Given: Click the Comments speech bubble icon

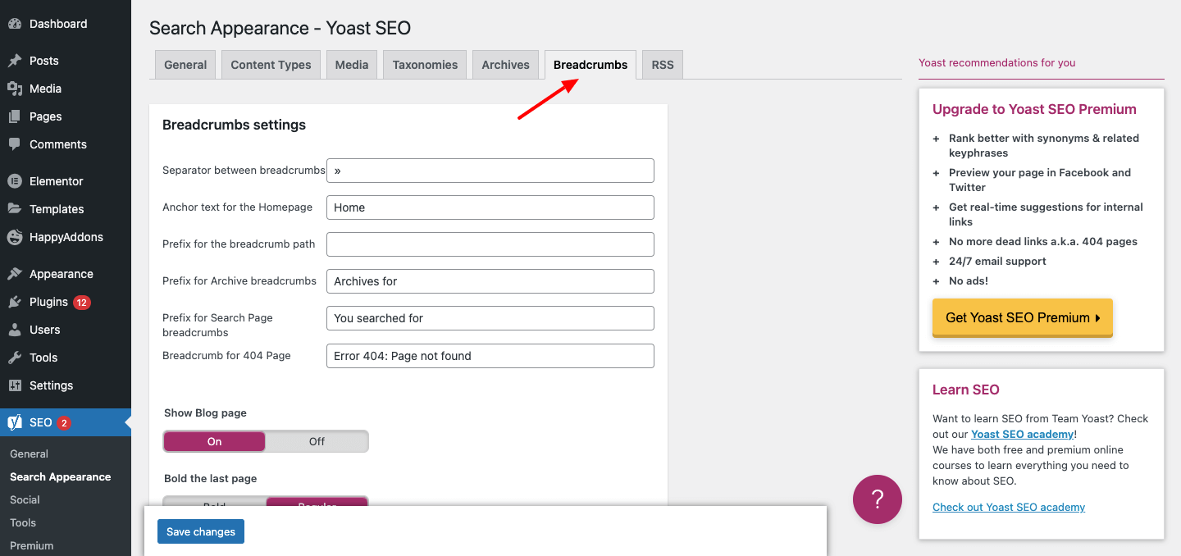Looking at the screenshot, I should pyautogui.click(x=15, y=144).
